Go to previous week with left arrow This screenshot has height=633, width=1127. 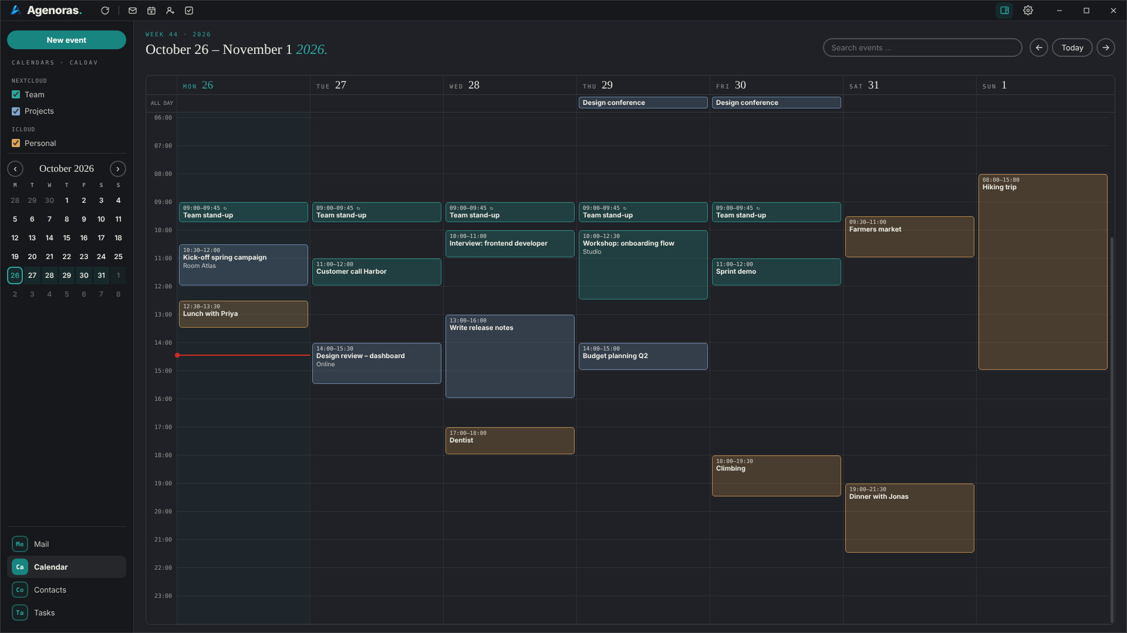(1039, 47)
